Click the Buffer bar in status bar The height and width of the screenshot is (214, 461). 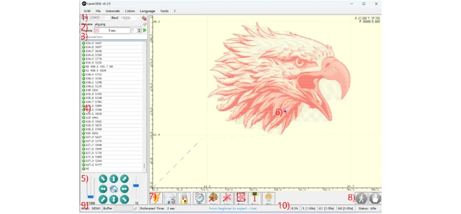click(123, 208)
